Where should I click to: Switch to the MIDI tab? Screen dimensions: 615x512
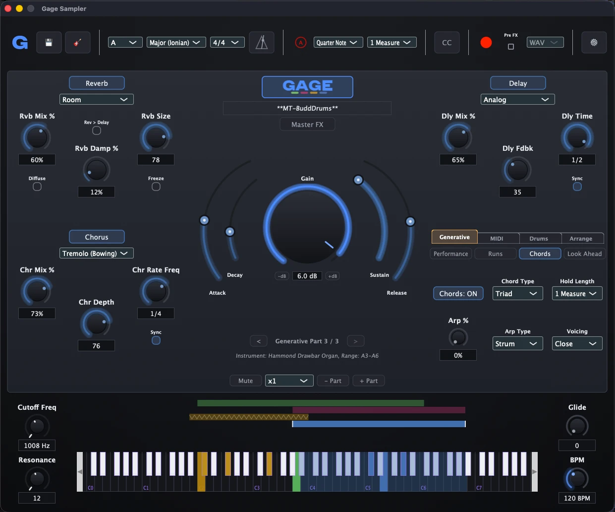pos(497,239)
